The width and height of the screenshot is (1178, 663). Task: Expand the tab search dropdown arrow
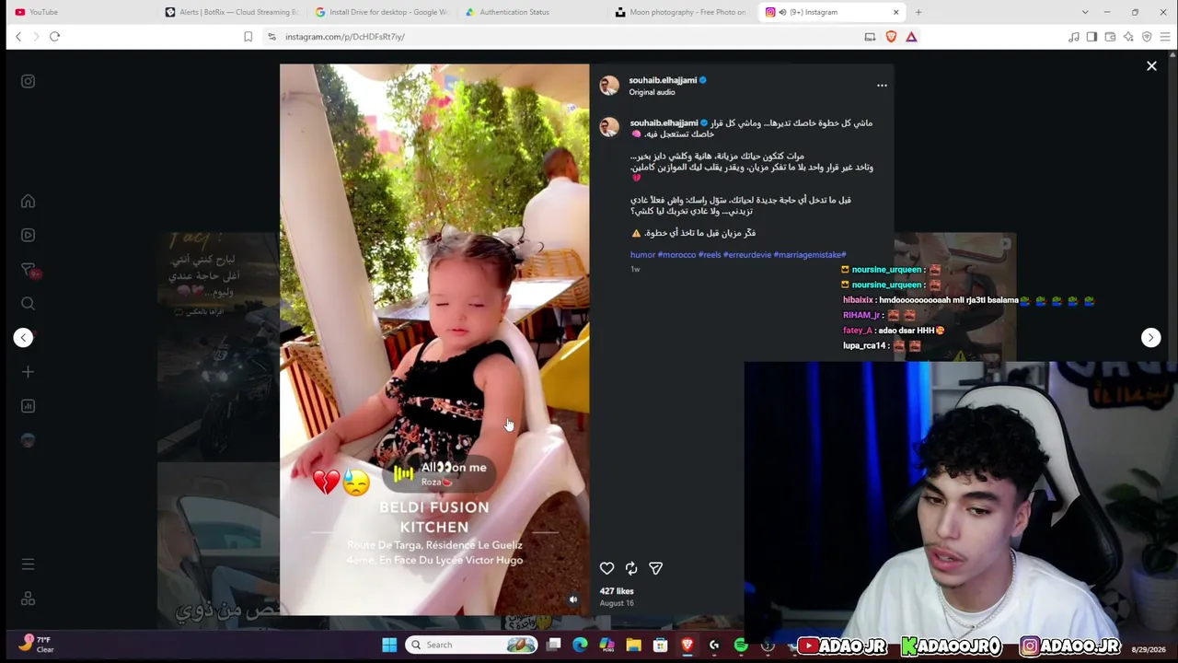(x=1085, y=12)
